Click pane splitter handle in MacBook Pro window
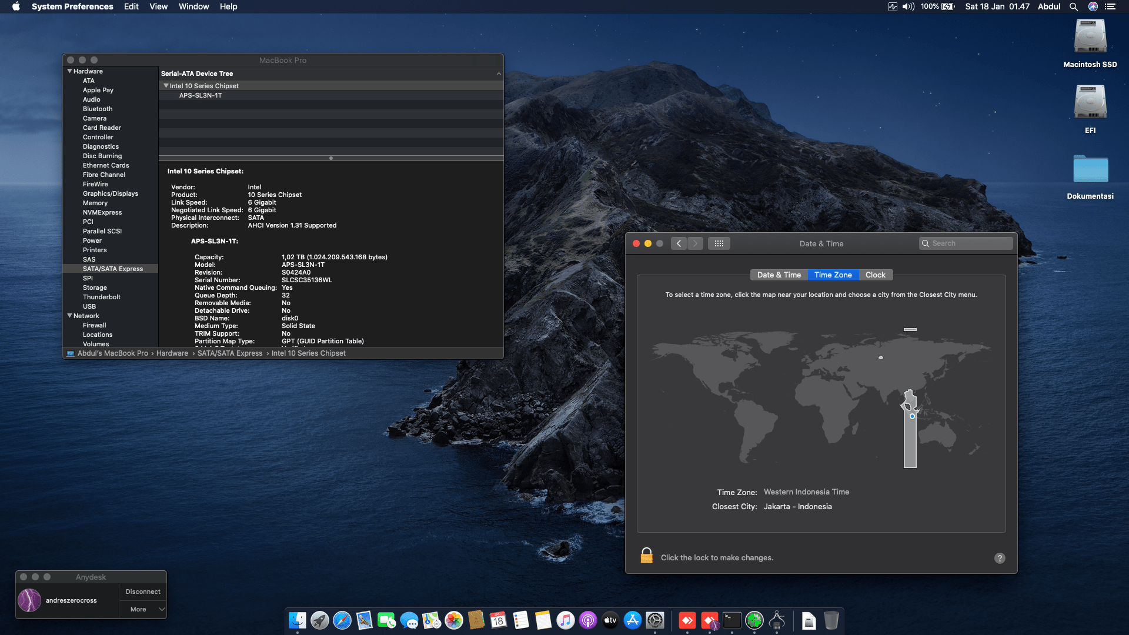Image resolution: width=1129 pixels, height=635 pixels. [x=331, y=158]
